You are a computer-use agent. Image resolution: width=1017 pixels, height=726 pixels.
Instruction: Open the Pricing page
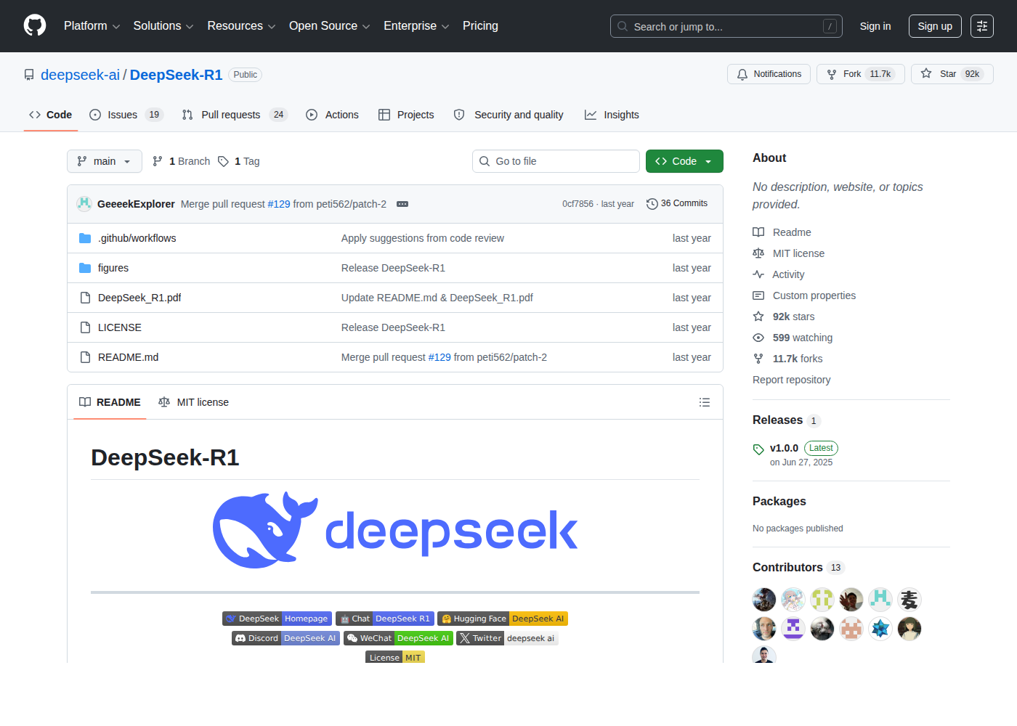[480, 26]
